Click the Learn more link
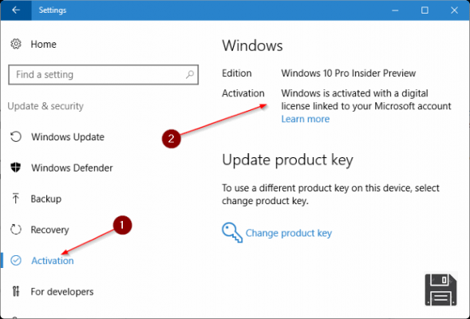The image size is (470, 319). 306,119
